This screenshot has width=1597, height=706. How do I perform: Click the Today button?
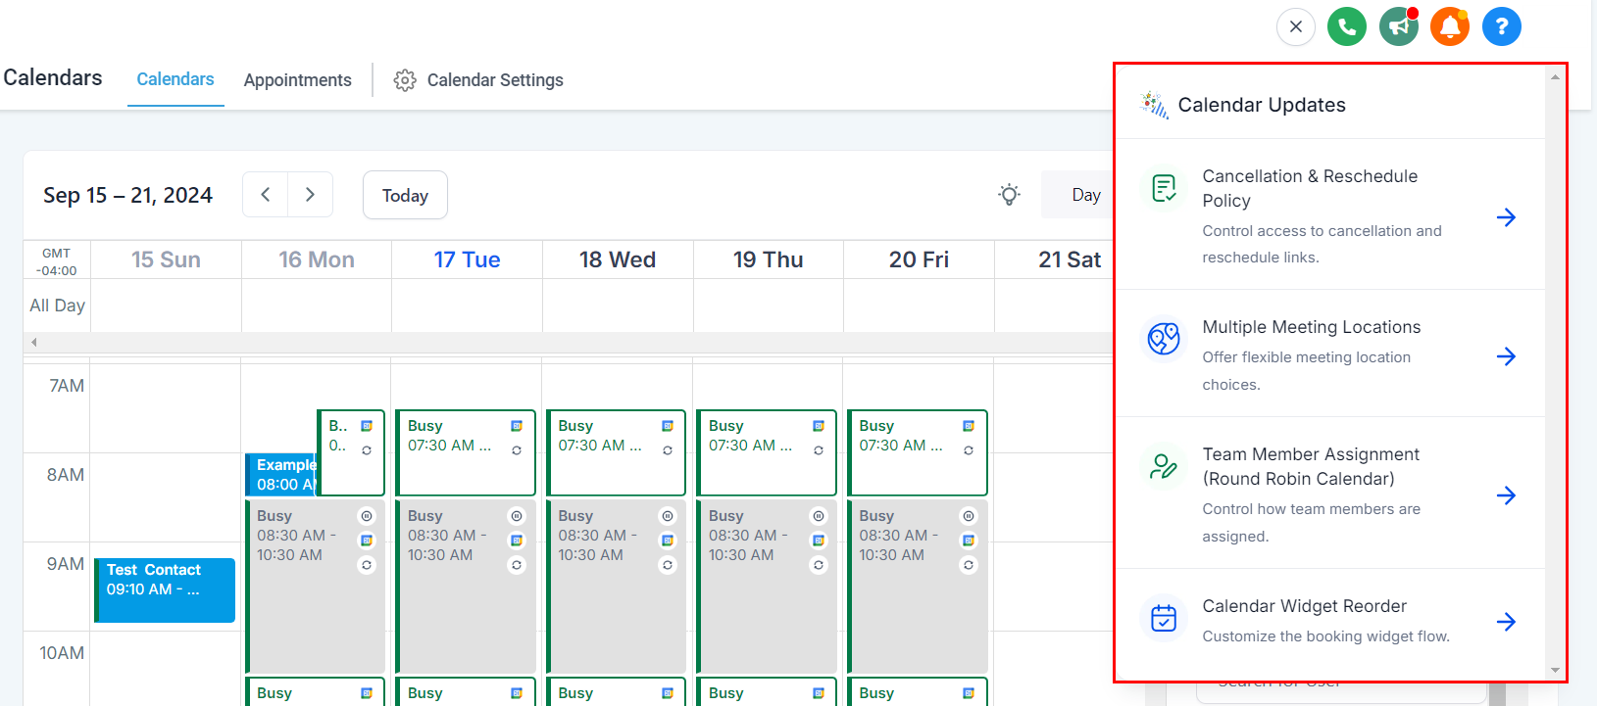coord(405,195)
